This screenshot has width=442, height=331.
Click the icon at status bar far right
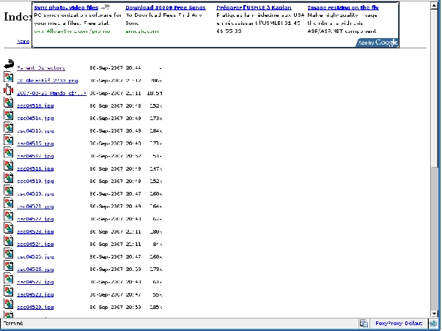point(433,324)
